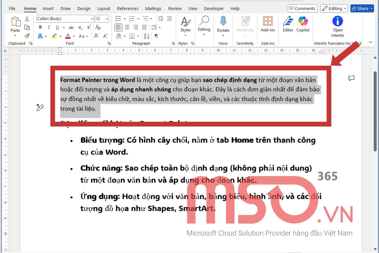Click the Text Effects glowing A icon
Image resolution: width=379 pixels, height=253 pixels.
[40, 36]
